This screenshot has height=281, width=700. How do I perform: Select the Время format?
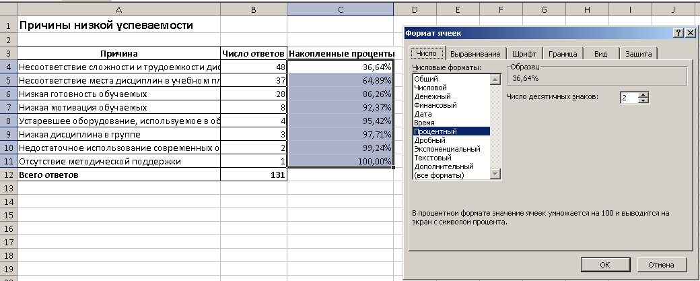click(x=452, y=123)
